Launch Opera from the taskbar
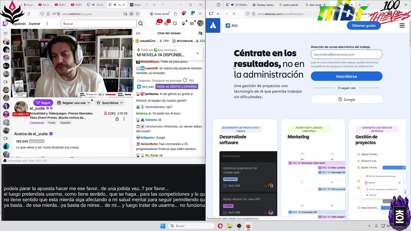 [x=220, y=226]
